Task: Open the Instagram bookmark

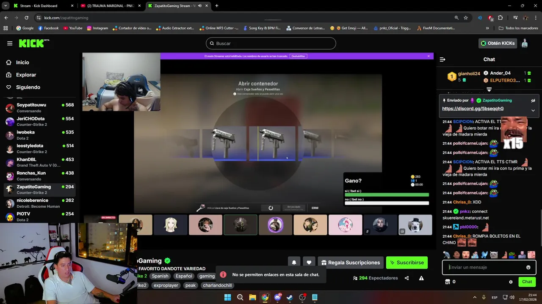Action: click(x=97, y=28)
